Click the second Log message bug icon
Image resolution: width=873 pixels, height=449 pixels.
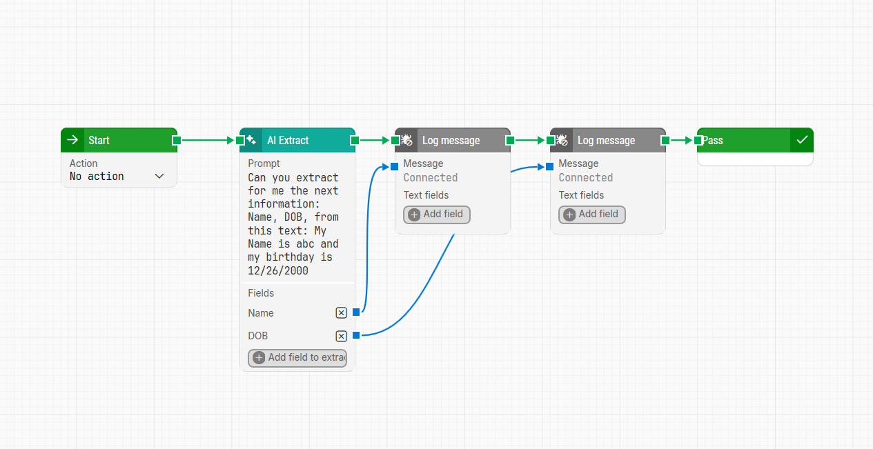pyautogui.click(x=562, y=140)
